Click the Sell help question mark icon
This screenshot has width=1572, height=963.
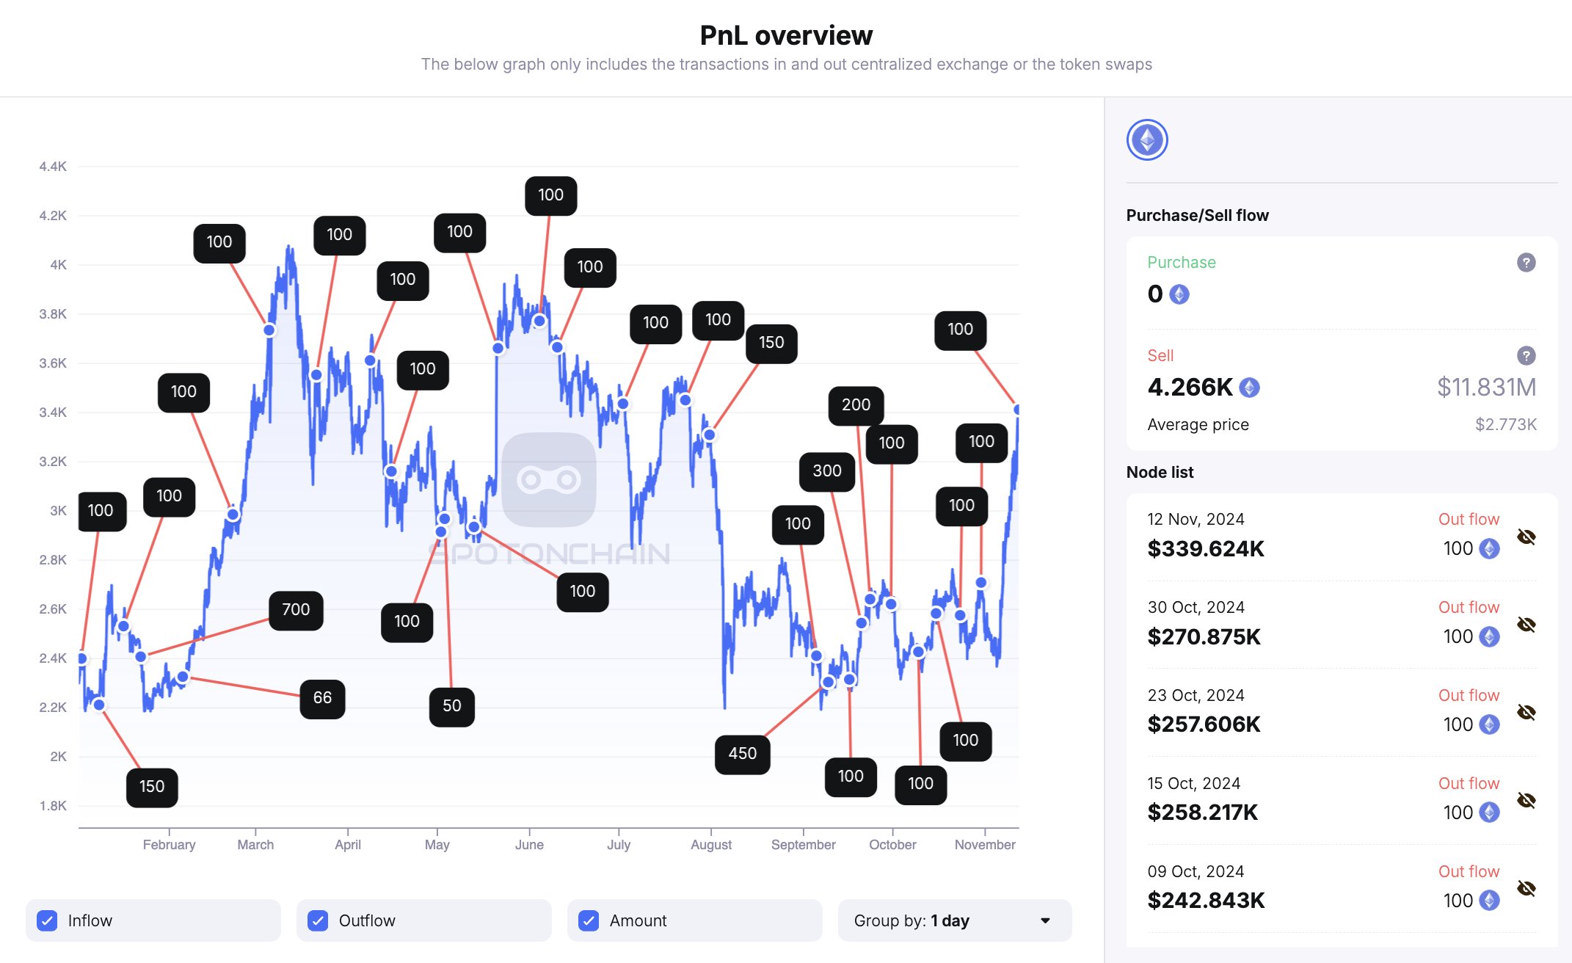[x=1526, y=356]
